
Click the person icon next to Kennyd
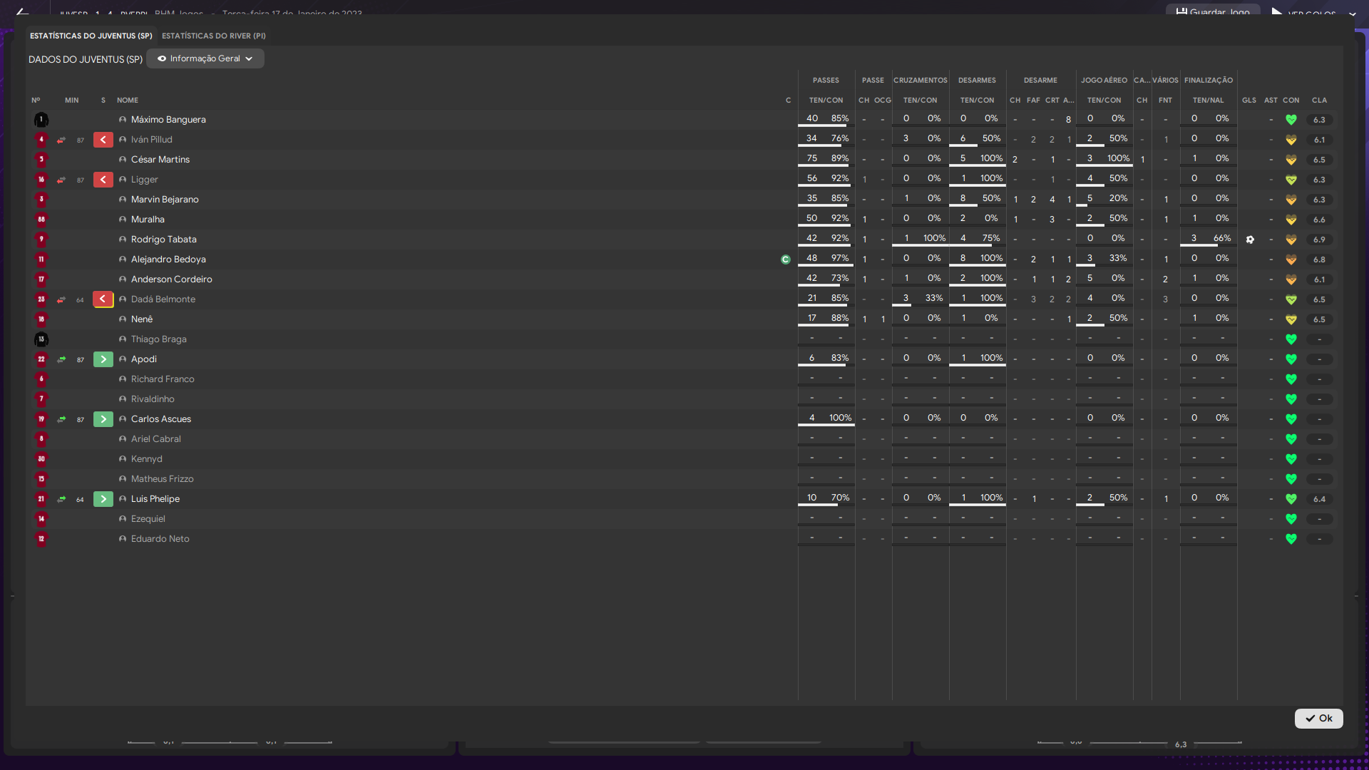(x=123, y=459)
